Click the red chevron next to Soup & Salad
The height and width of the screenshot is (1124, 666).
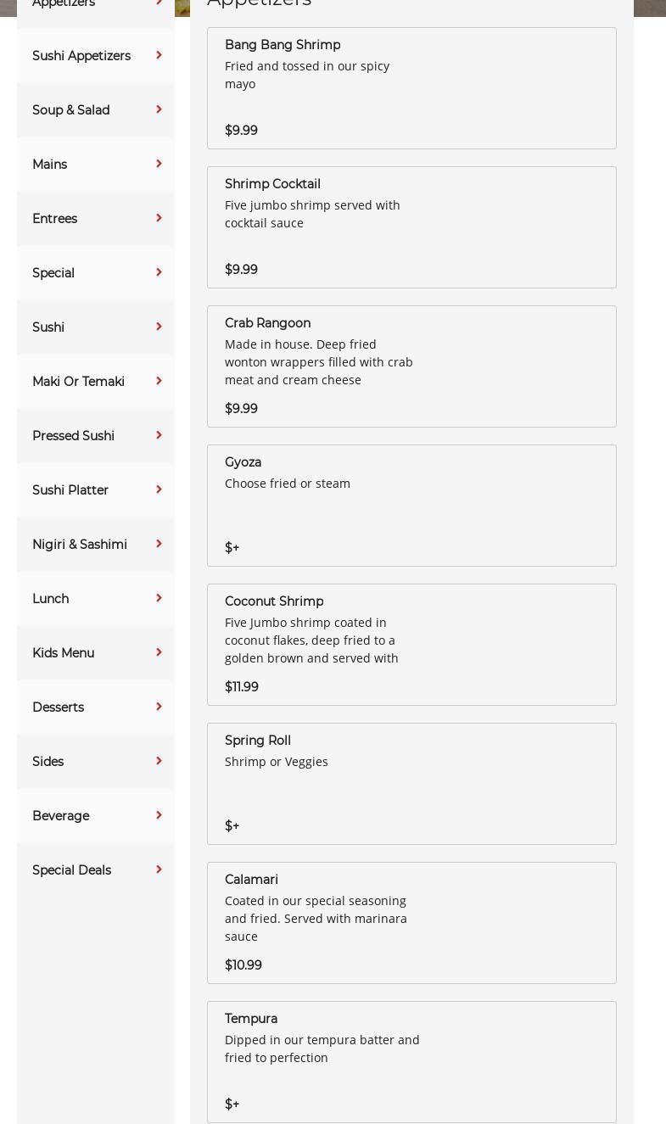tap(159, 109)
